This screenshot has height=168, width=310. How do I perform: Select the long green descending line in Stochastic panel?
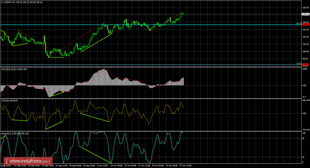(x=96, y=155)
